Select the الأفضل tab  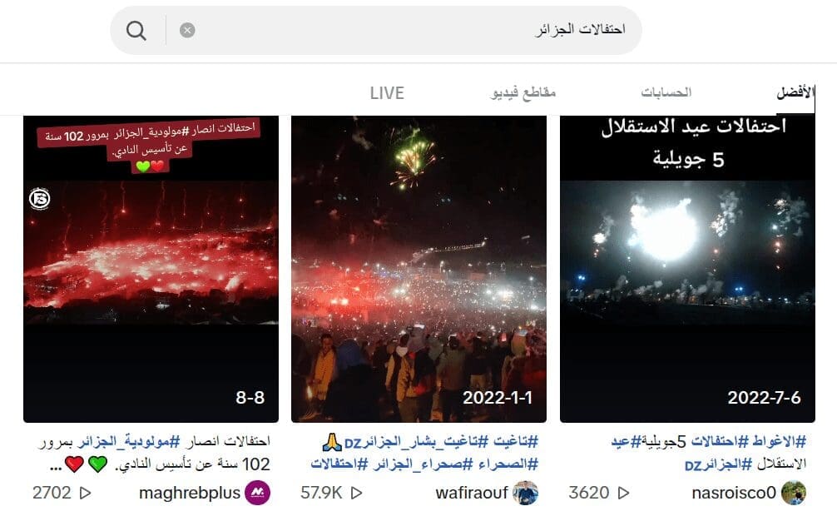(795, 92)
